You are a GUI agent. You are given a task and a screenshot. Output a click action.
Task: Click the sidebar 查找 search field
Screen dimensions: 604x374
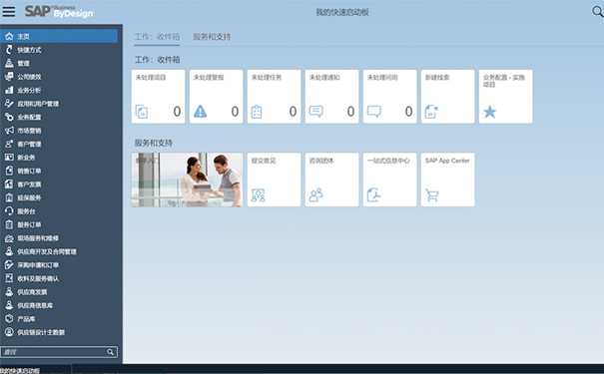point(59,352)
